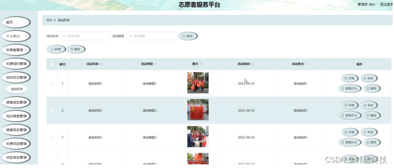
Task: Click the 2022-04-10 date in row 2
Action: (x=246, y=110)
